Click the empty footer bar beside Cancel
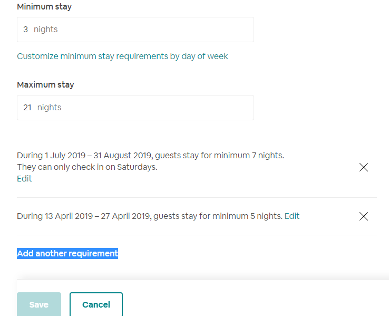This screenshot has height=316, width=389. pos(253,302)
